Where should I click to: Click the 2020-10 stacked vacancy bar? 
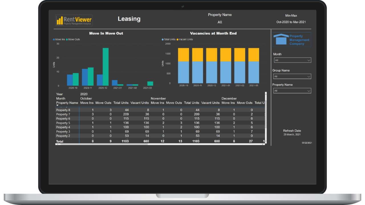coord(183,65)
